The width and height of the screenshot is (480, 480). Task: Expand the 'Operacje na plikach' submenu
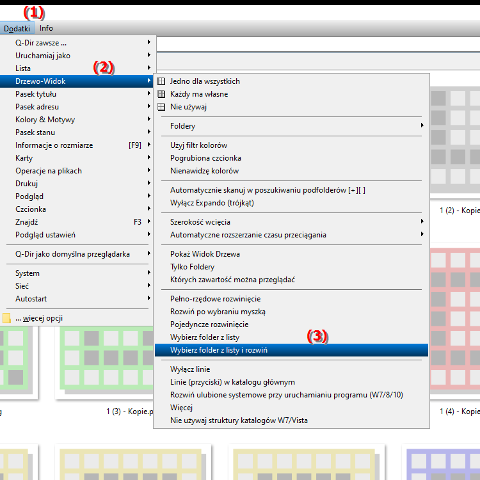point(76,171)
